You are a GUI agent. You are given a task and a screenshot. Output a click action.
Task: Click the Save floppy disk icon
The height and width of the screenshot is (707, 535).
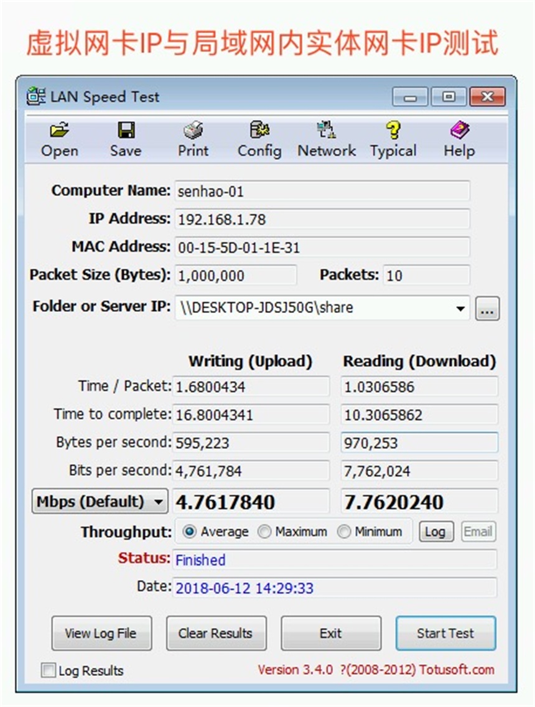[126, 131]
